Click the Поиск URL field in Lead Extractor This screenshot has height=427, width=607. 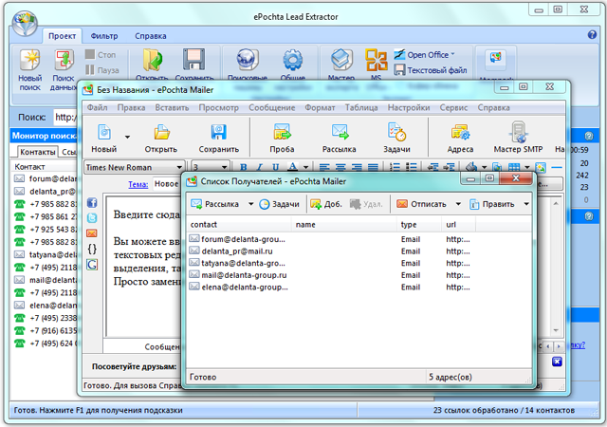point(65,117)
